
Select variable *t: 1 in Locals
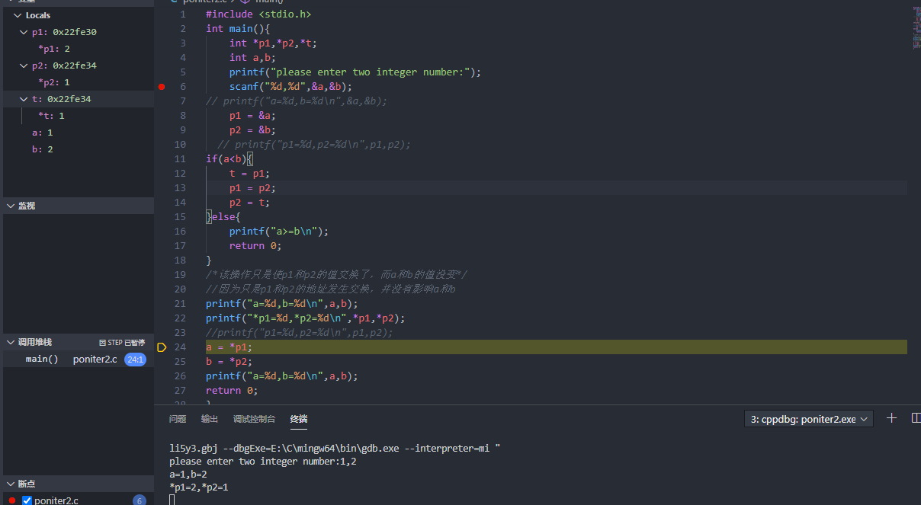[51, 116]
